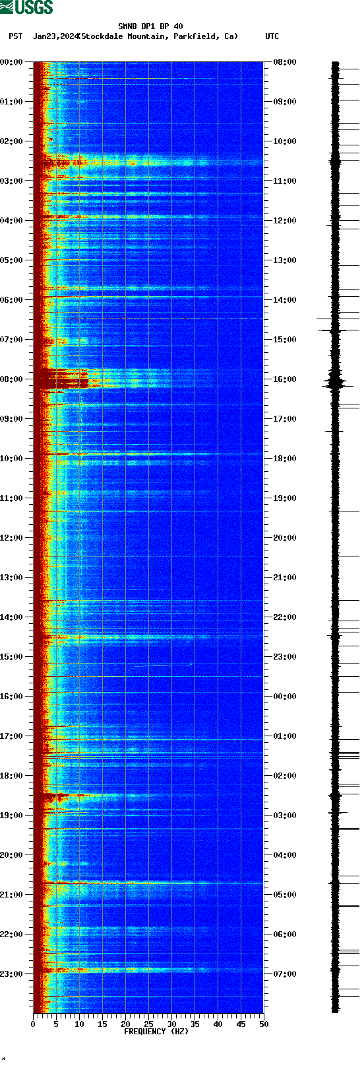
Task: Click the PST '18:00' time label
Action: point(12,776)
